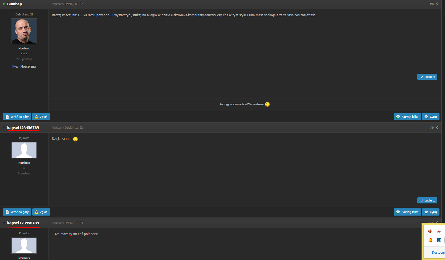The width and height of the screenshot is (445, 260).
Task: Click the 270 postów count text
Action: click(24, 59)
